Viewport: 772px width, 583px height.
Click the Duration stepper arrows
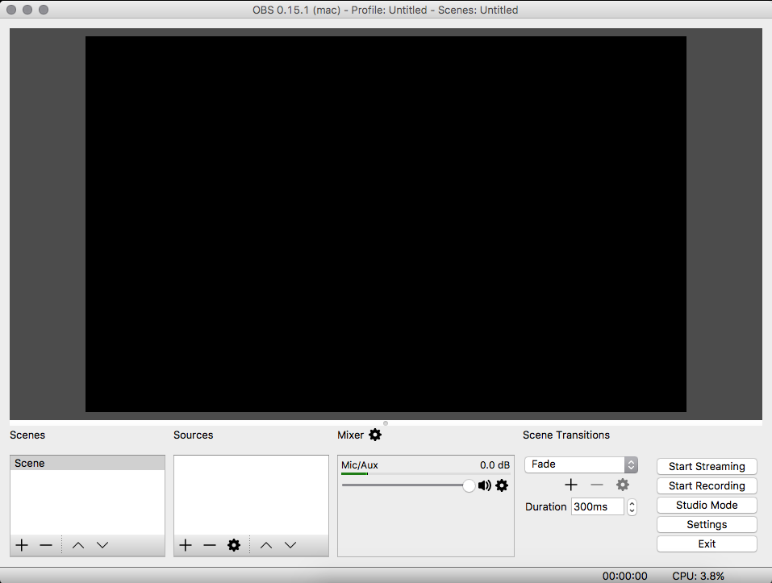point(632,506)
